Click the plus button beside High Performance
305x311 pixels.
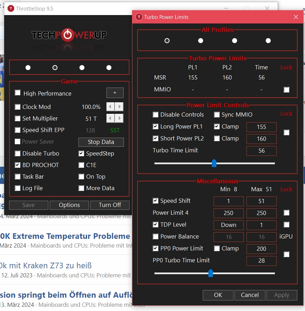click(x=115, y=92)
